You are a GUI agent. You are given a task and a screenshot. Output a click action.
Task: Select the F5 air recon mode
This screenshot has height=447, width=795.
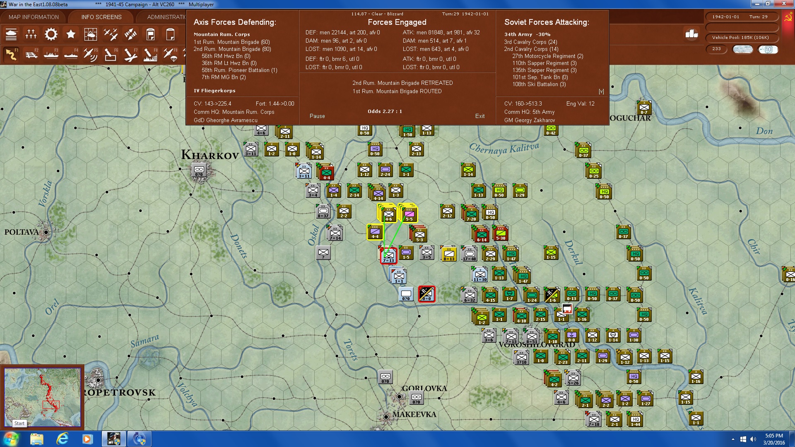(x=90, y=54)
